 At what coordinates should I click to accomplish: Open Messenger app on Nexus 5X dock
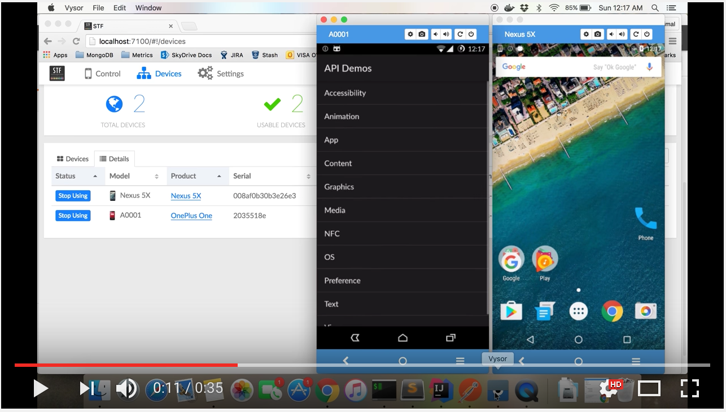click(545, 311)
